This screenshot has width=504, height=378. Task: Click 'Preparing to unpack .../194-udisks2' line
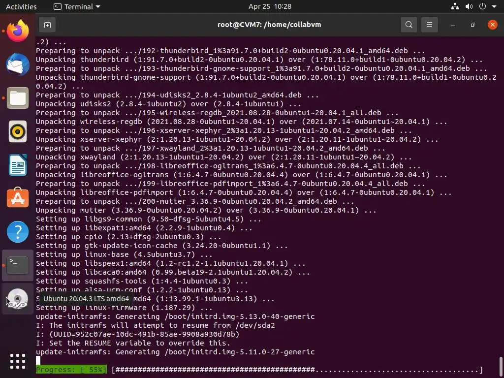pos(177,95)
